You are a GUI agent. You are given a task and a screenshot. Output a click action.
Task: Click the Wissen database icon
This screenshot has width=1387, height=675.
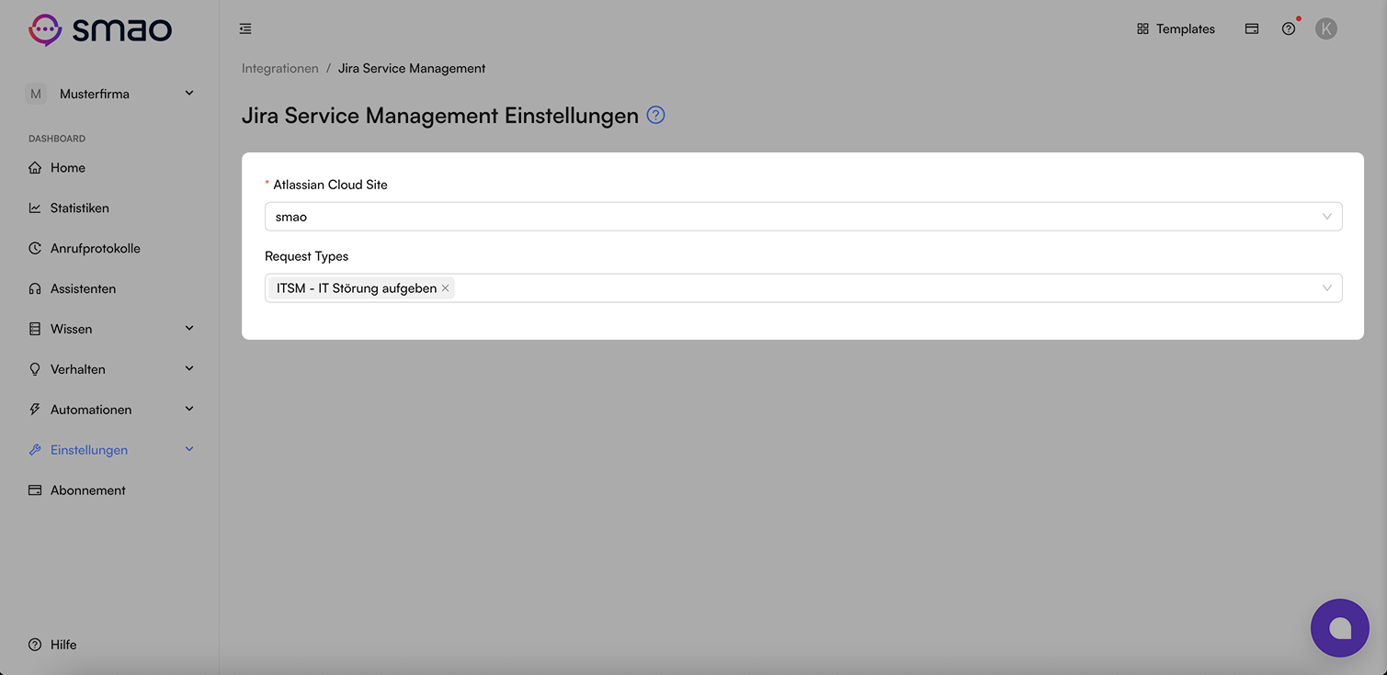[35, 329]
